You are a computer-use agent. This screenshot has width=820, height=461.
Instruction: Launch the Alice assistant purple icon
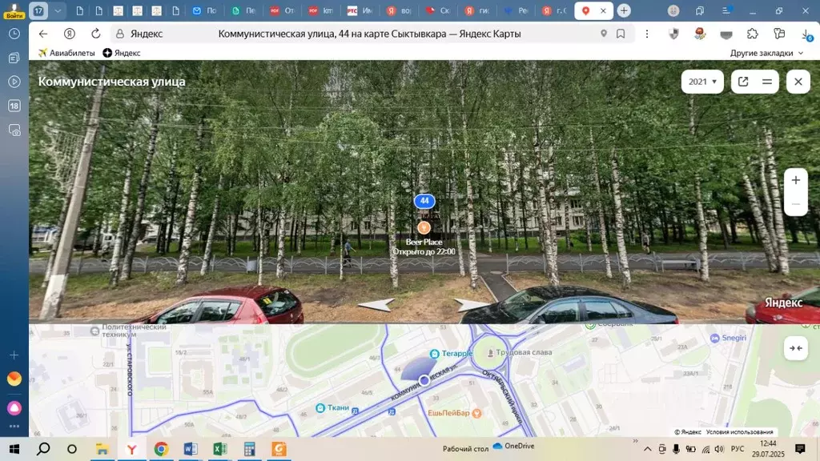point(14,407)
